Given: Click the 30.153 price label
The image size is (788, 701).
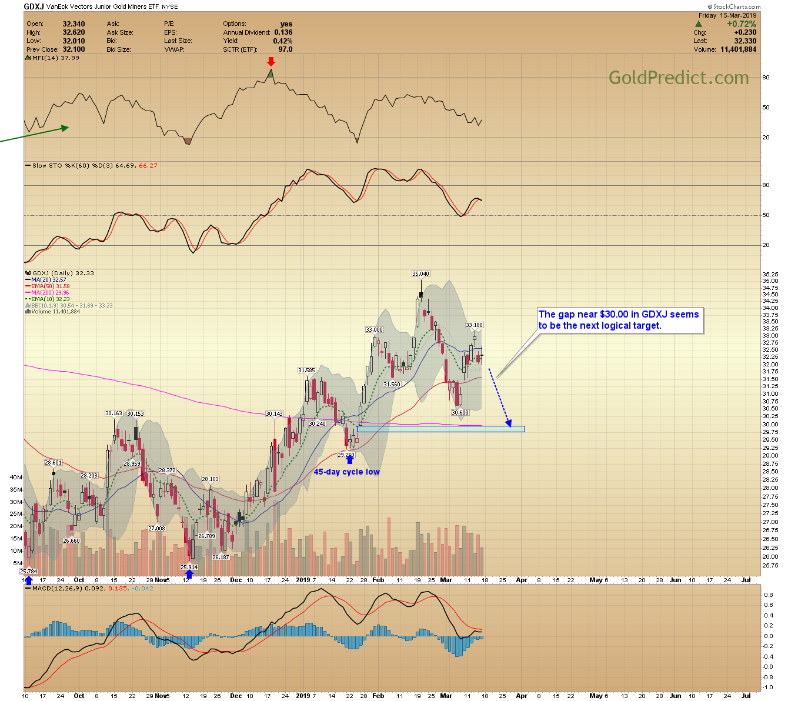Looking at the screenshot, I should pos(135,414).
